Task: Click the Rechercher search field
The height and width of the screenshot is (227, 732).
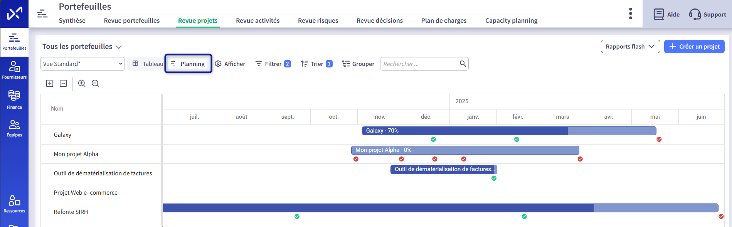Action: pos(419,64)
